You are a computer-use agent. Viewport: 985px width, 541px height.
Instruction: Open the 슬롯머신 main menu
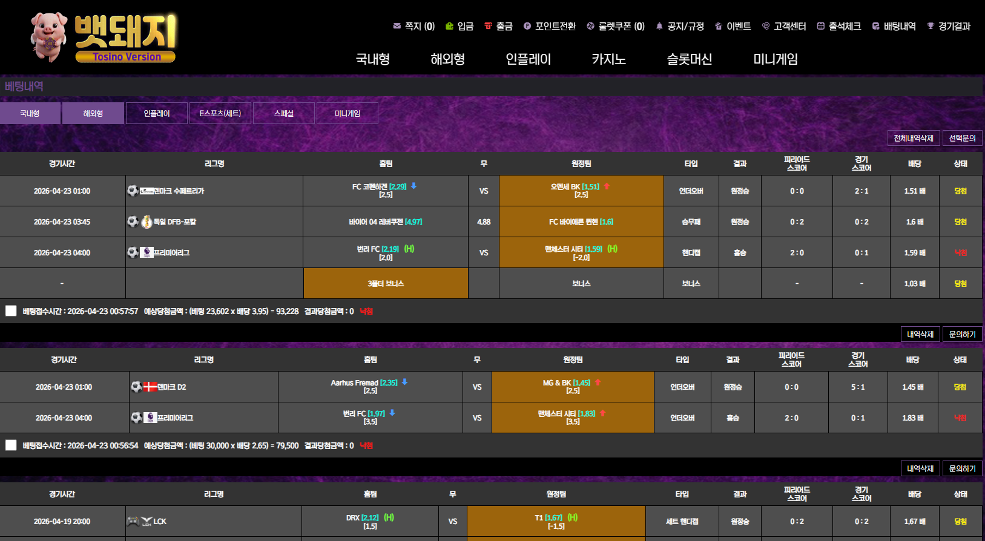[689, 59]
